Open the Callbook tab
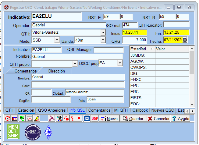 tap(140, 110)
